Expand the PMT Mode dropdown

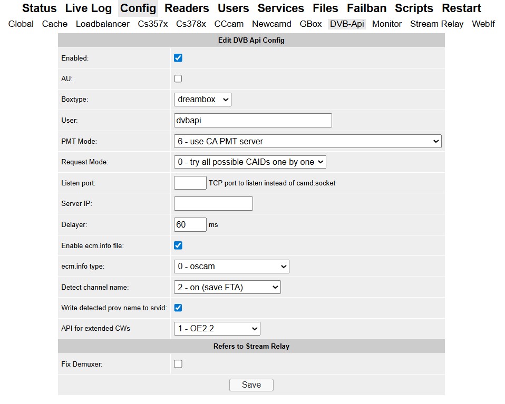[x=307, y=141]
